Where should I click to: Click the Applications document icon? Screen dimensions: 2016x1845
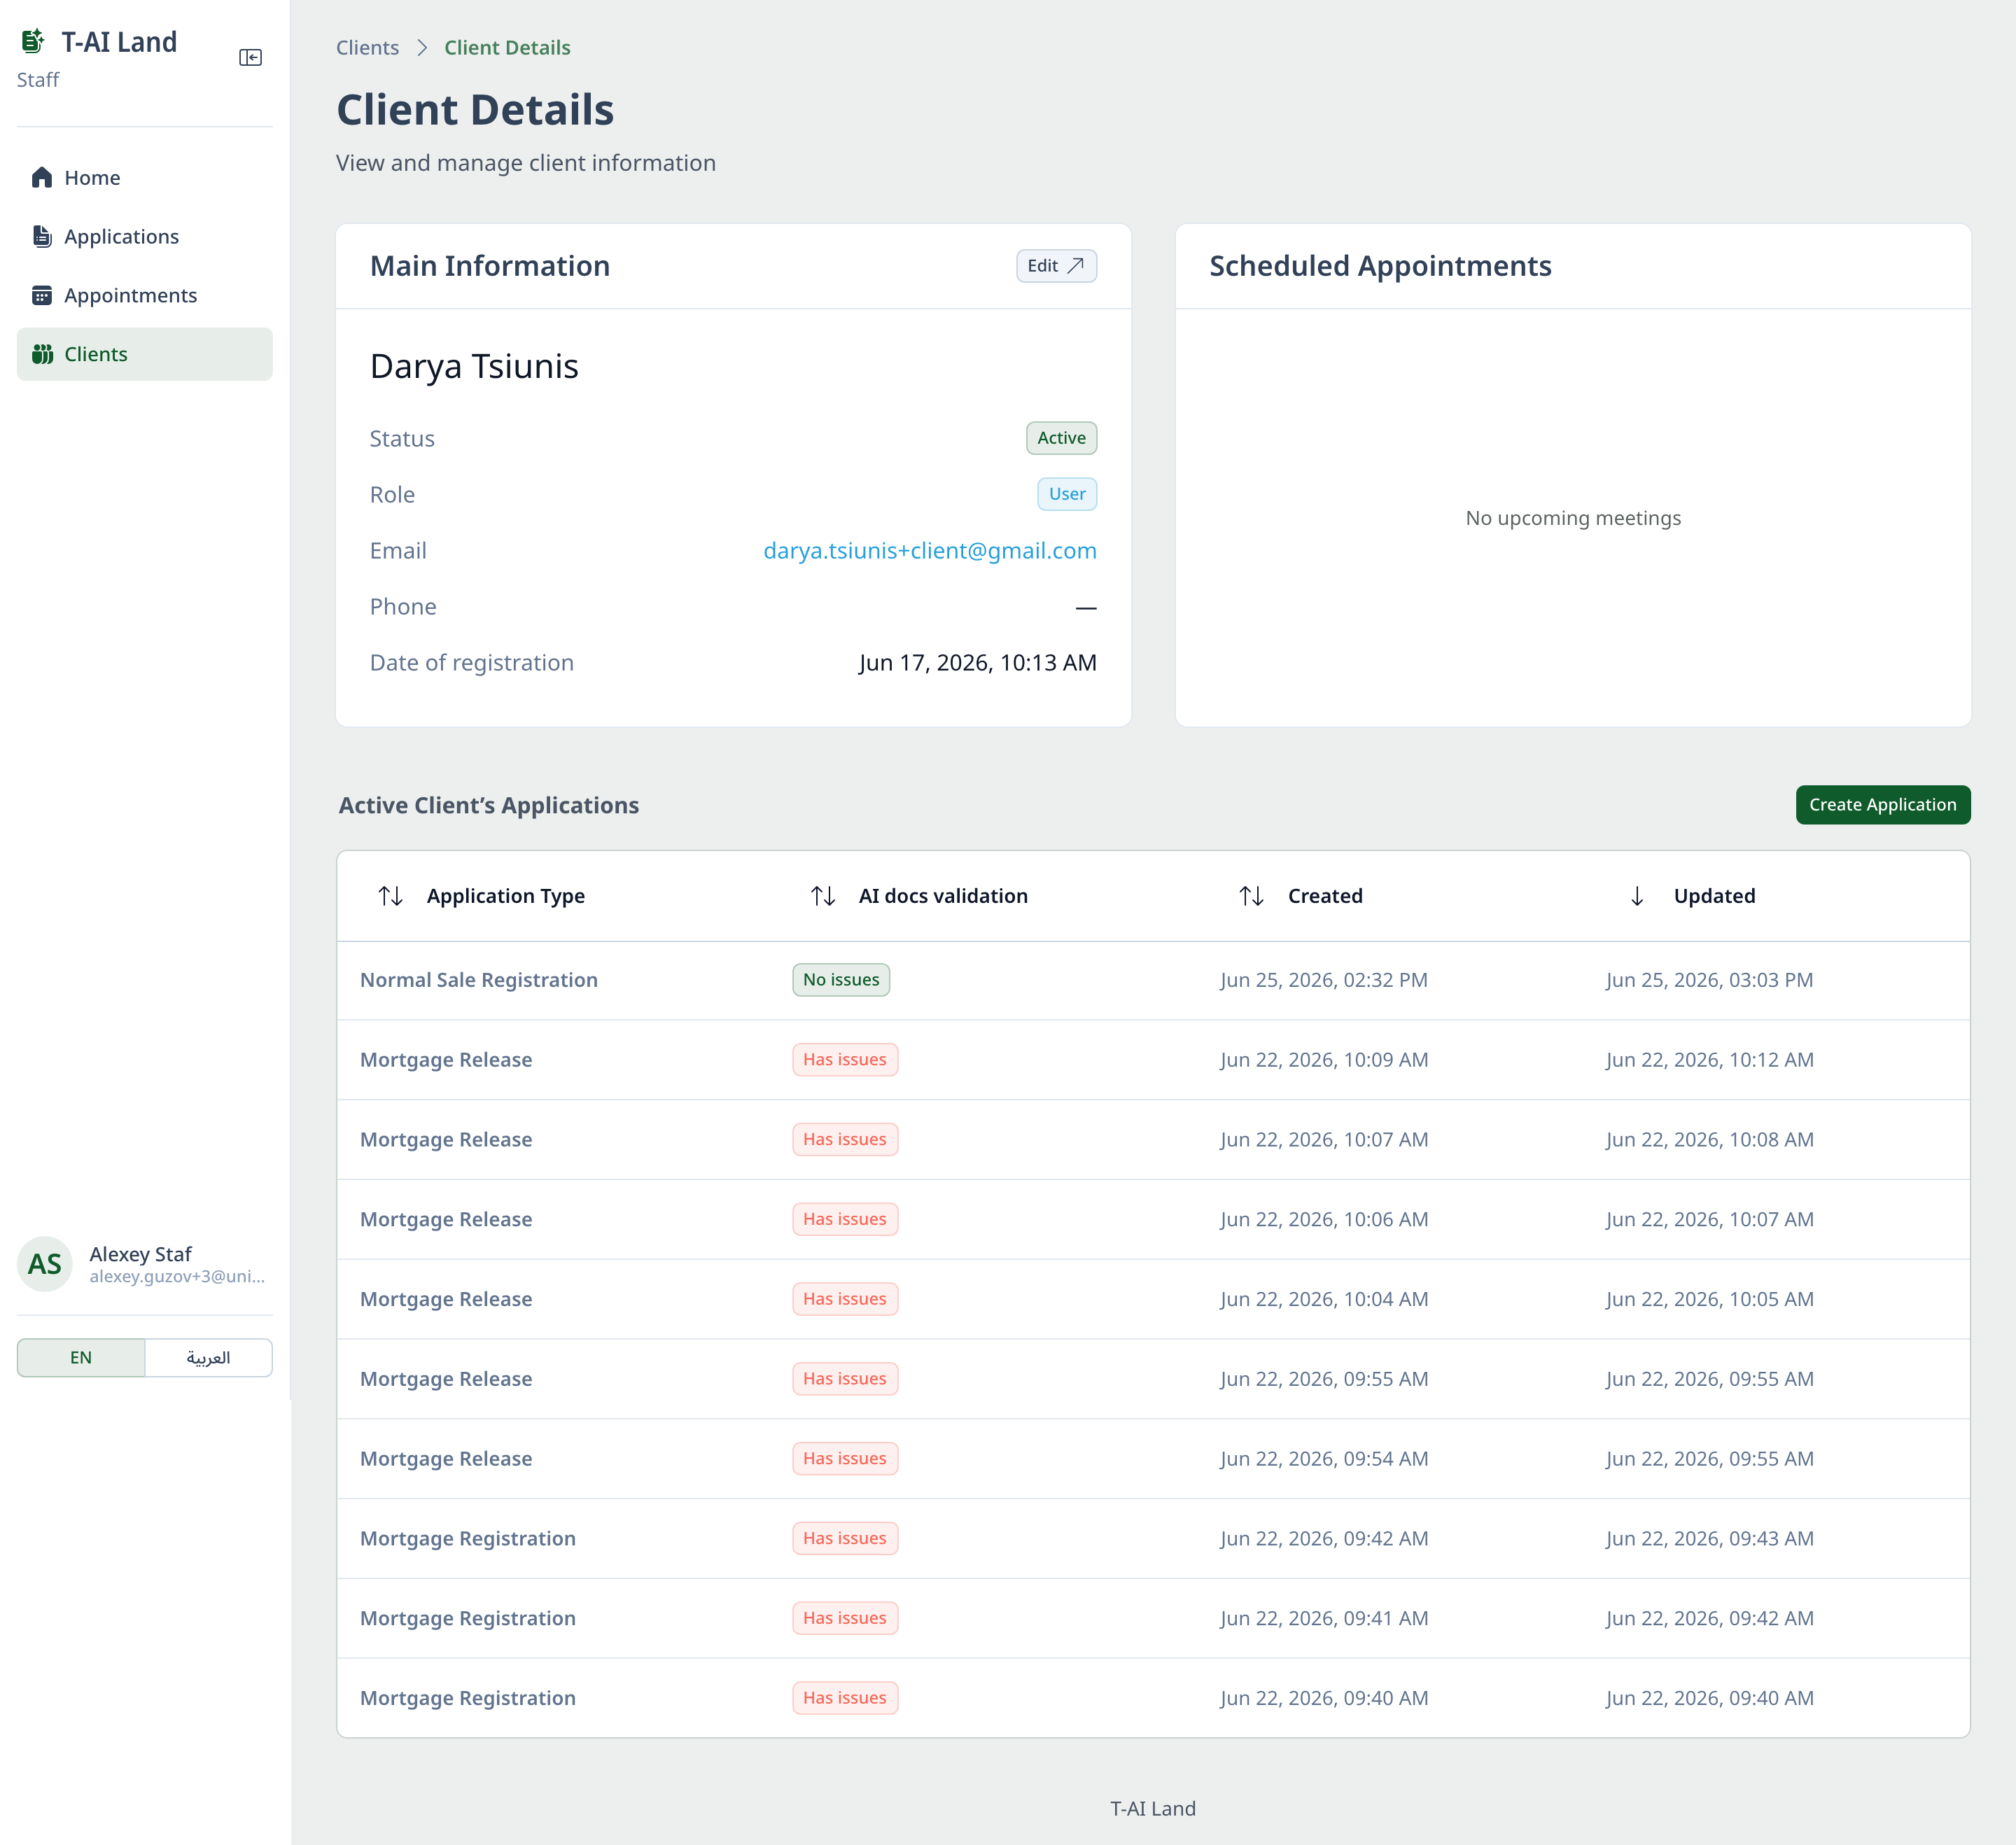[x=42, y=237]
